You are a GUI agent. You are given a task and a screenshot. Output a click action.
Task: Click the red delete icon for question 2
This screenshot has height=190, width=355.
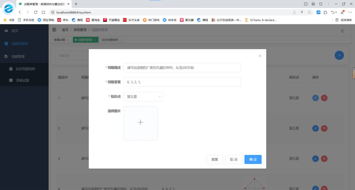324,128
